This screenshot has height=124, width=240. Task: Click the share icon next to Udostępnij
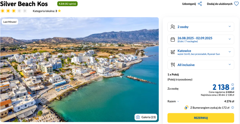[200, 4]
